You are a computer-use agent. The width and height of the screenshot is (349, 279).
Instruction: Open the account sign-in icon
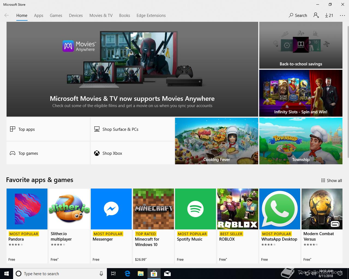pos(316,16)
